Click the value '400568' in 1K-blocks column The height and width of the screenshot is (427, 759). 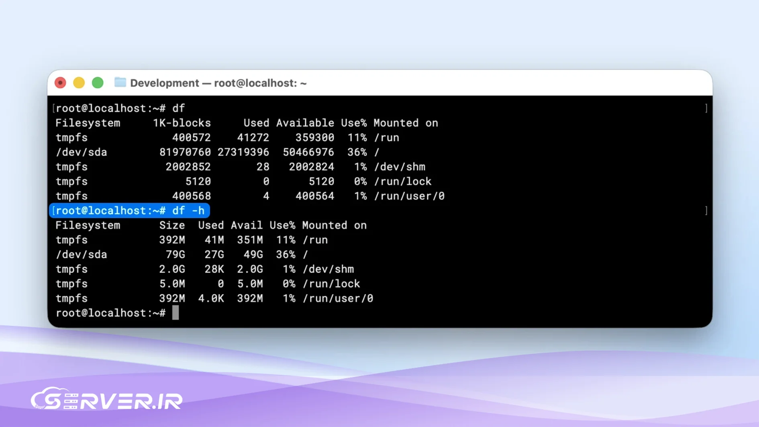pos(191,196)
